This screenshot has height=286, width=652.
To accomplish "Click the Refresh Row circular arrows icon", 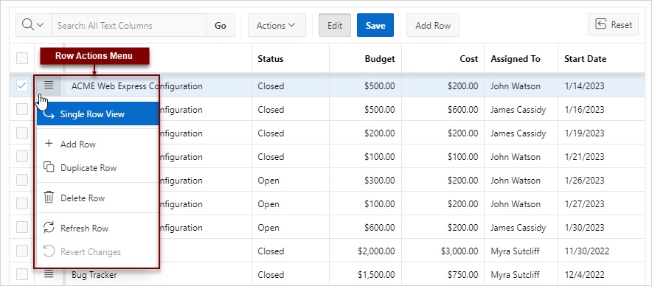I will 49,227.
